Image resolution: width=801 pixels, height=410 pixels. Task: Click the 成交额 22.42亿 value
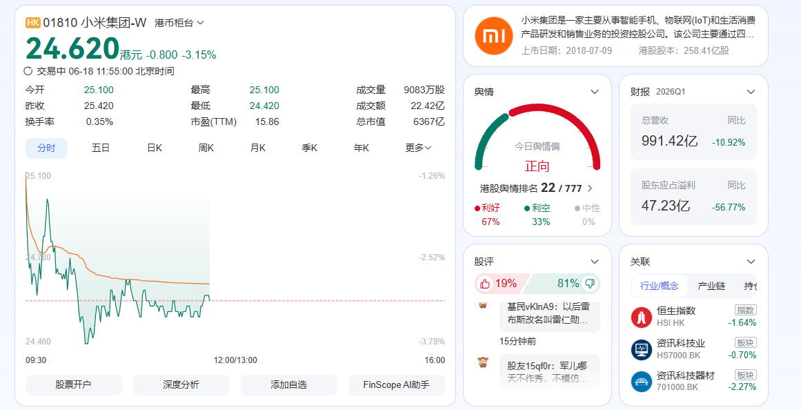427,106
